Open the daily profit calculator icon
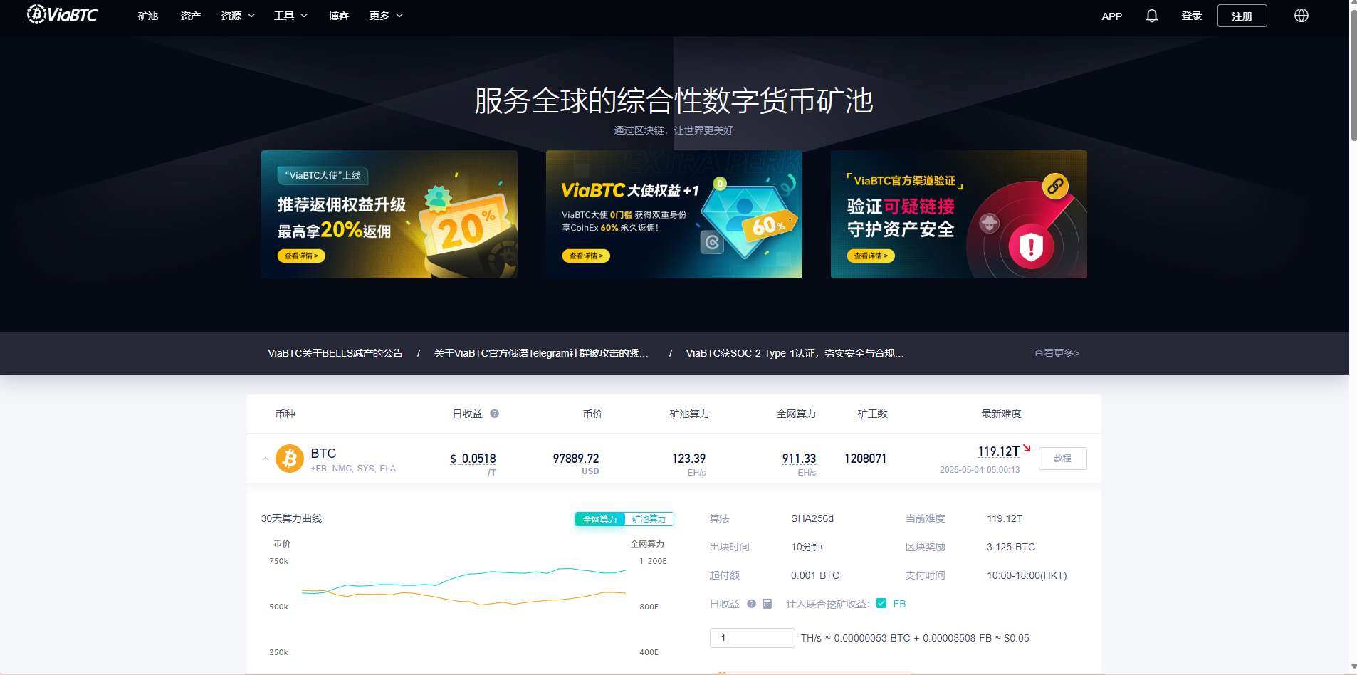 point(767,603)
